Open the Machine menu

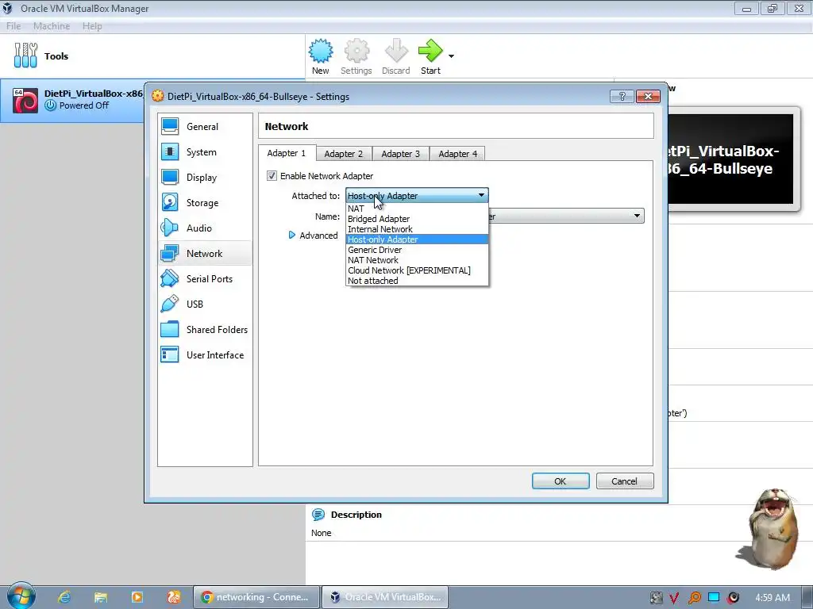52,26
